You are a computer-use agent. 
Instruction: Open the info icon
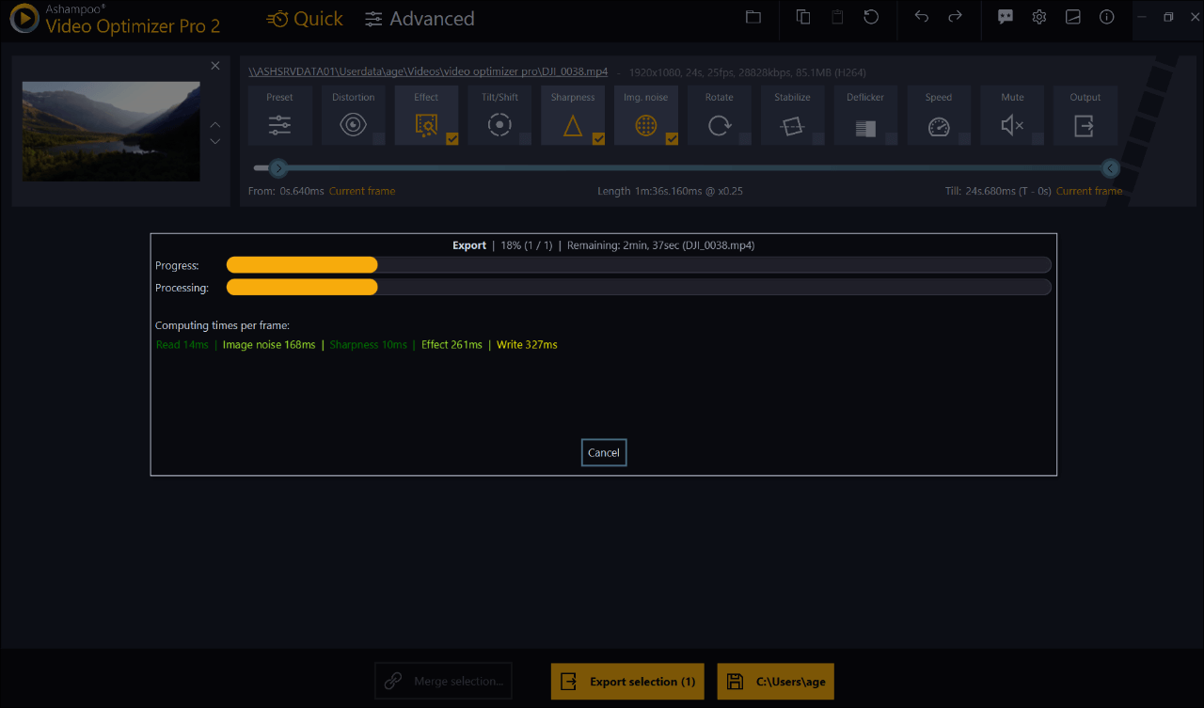1107,17
